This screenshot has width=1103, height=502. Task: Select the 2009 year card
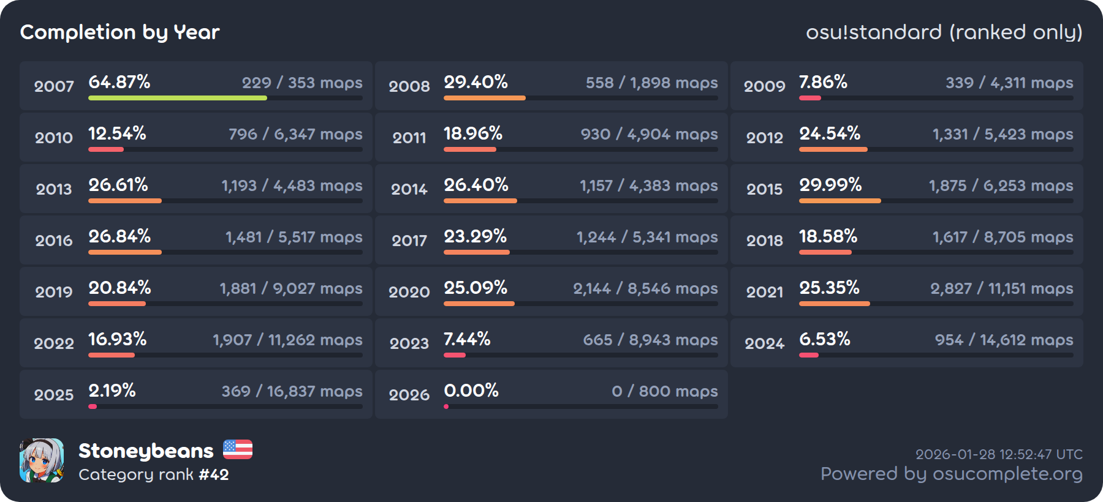[x=906, y=86]
